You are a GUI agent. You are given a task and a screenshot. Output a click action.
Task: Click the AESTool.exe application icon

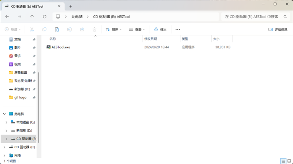click(x=49, y=47)
